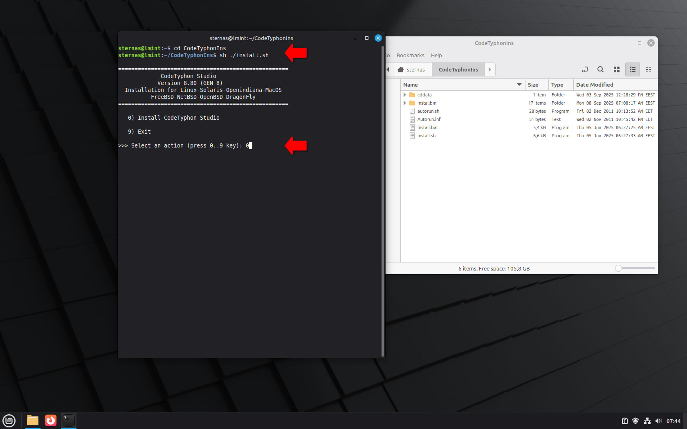The image size is (687, 429).
Task: Select the install.bat file icon
Action: [x=412, y=127]
